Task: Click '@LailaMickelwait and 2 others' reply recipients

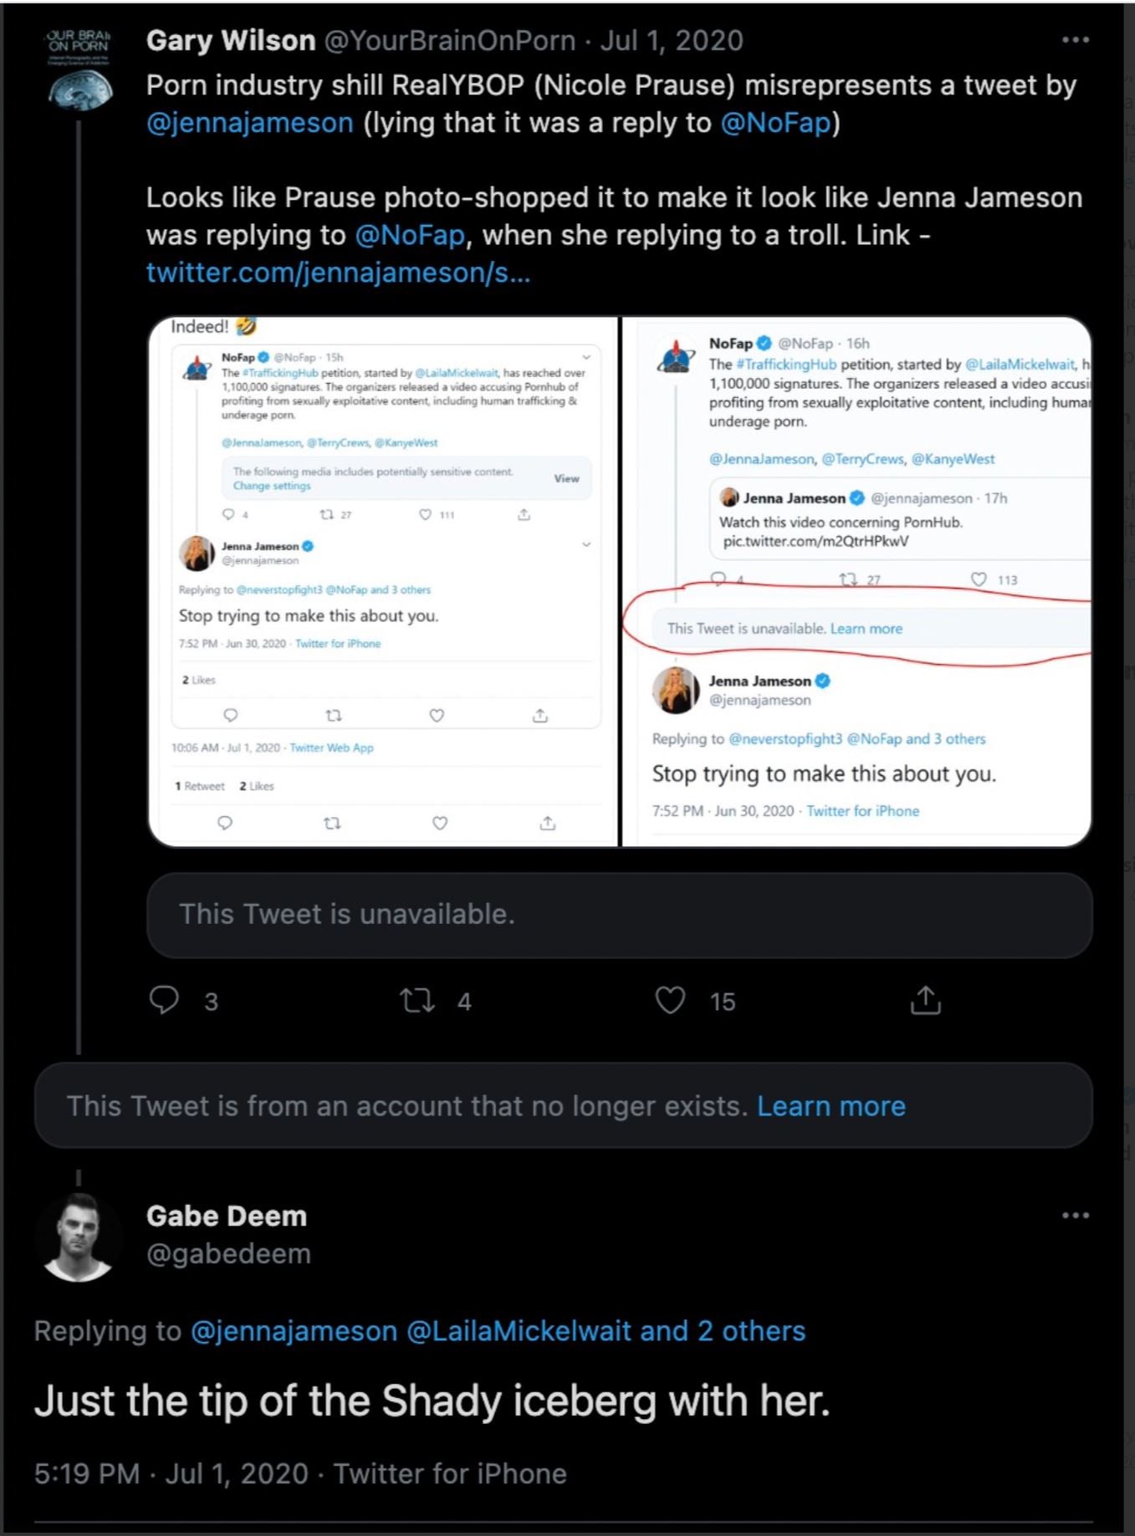Action: tap(606, 1330)
